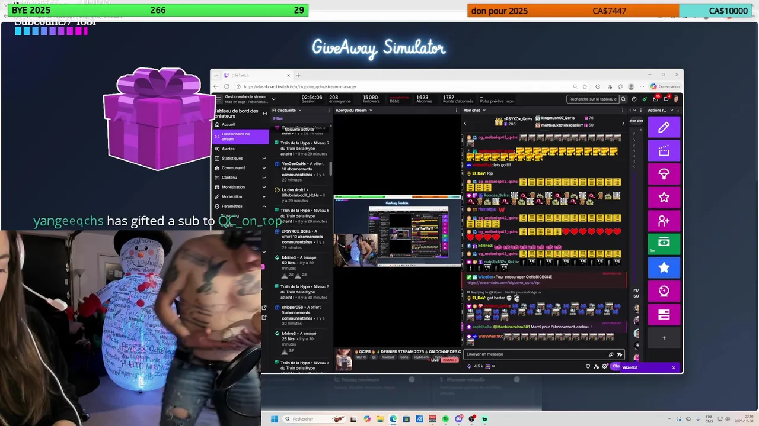Select Gestionnaire de stream in sidebar

(x=240, y=137)
